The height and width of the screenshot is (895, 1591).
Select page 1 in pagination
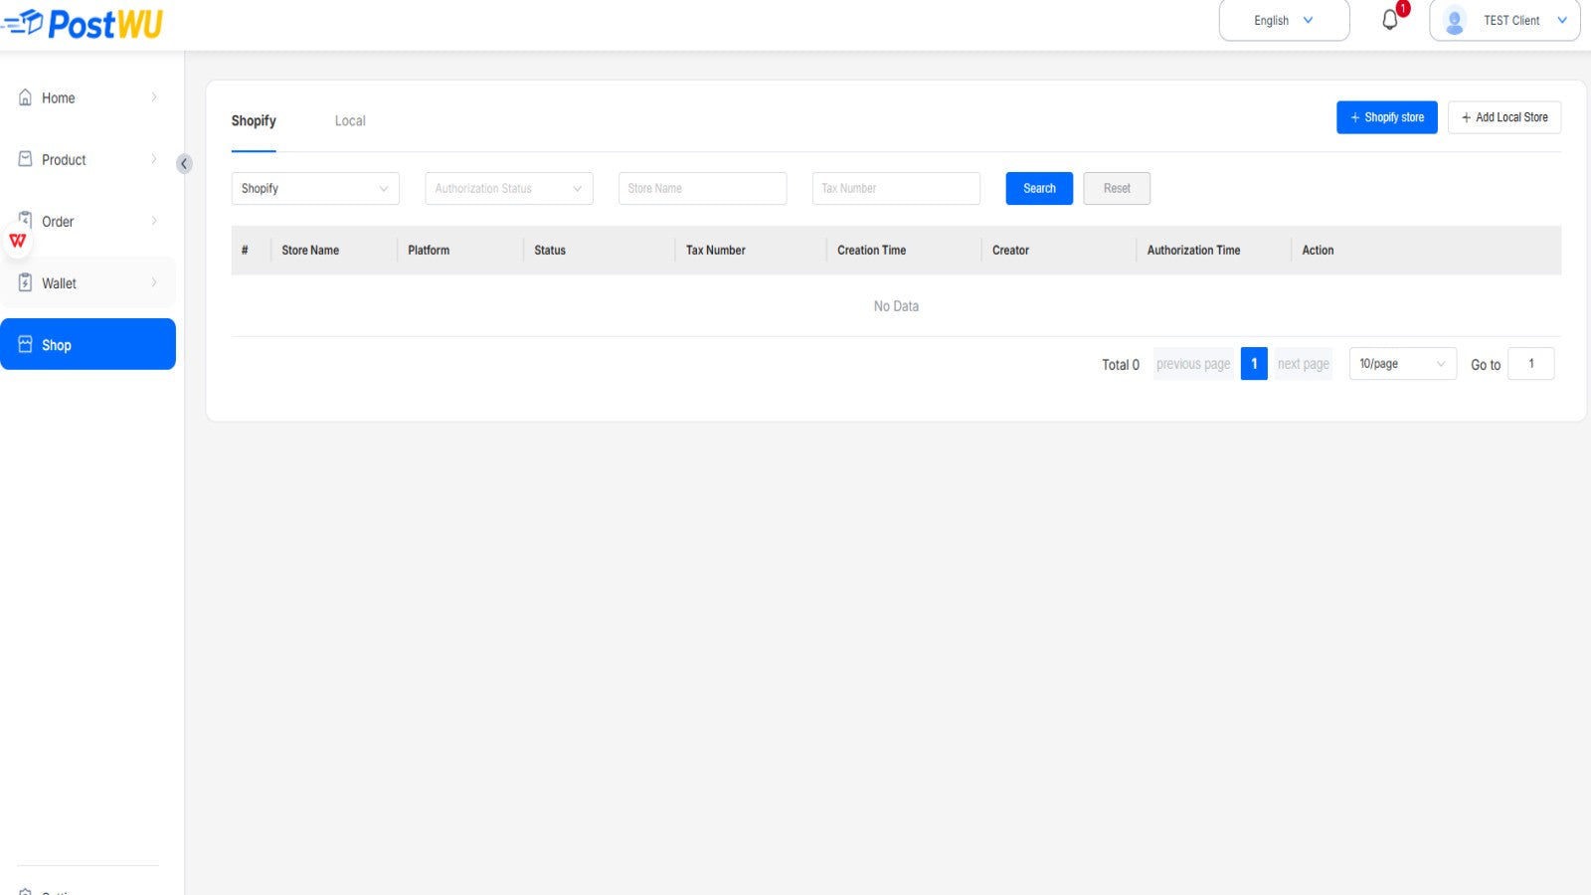pos(1254,364)
